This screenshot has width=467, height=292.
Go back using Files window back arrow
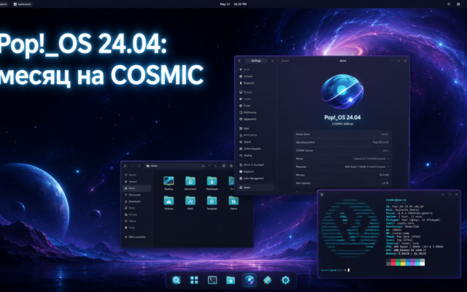click(x=125, y=166)
